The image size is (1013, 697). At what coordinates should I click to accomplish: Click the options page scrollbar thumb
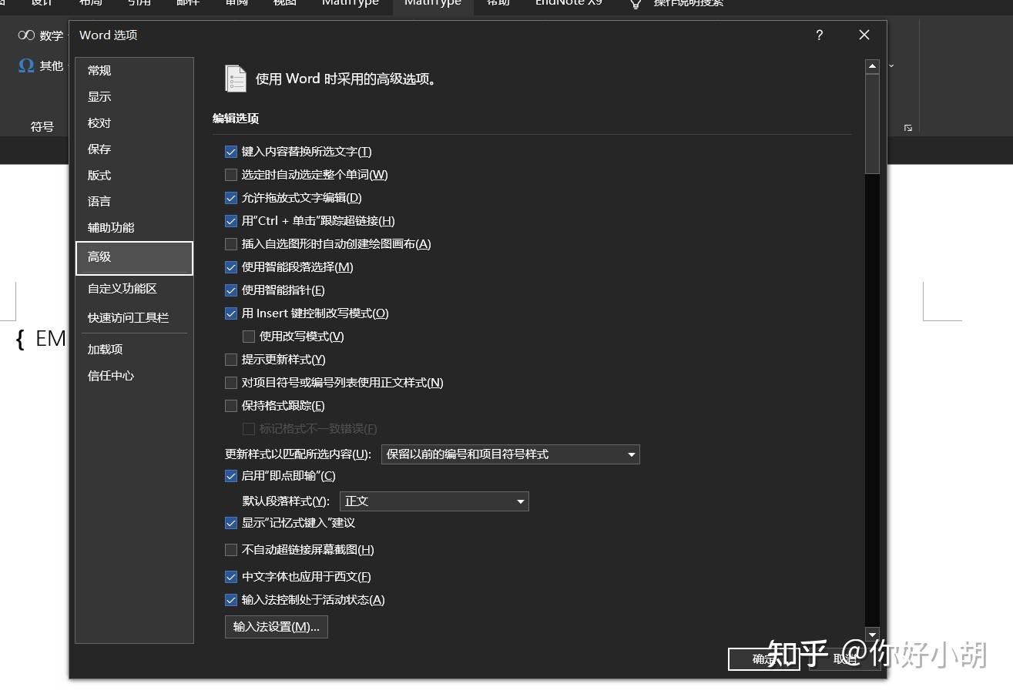pos(873,125)
